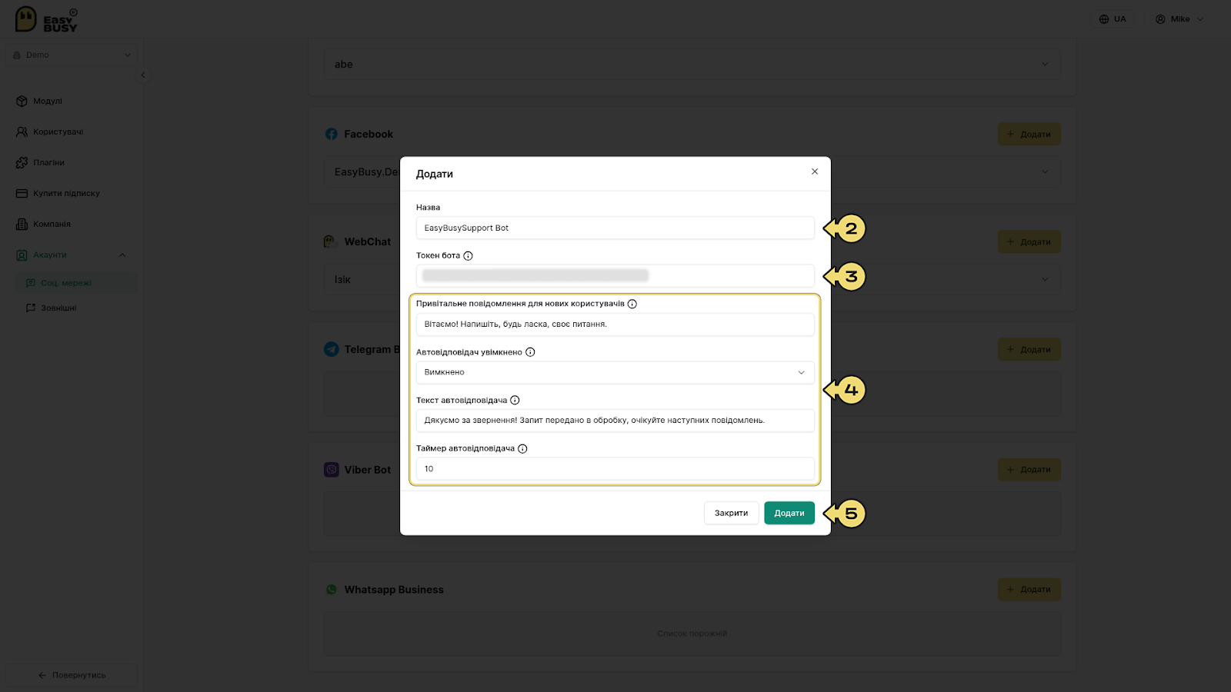Screen dimensions: 1231x692
Task: Expand the EasyBusy.De Facebook row
Action: pyautogui.click(x=692, y=171)
